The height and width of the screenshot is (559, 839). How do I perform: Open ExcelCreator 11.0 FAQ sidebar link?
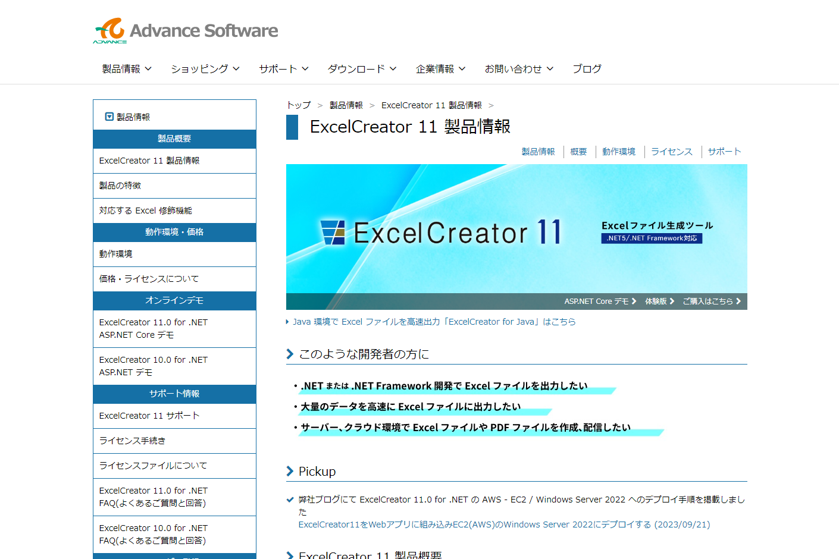coord(174,497)
